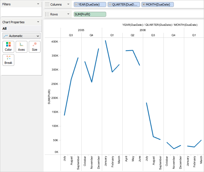Click the 0K axis label
This screenshot has height=172, width=204.
[56, 152]
